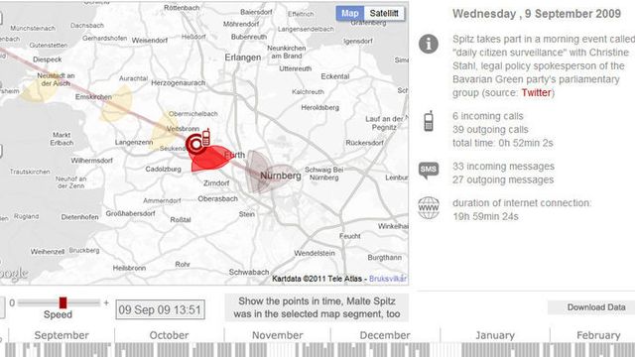Screen dimensions: 635x357
Task: Select January on the timeline
Action: [495, 335]
